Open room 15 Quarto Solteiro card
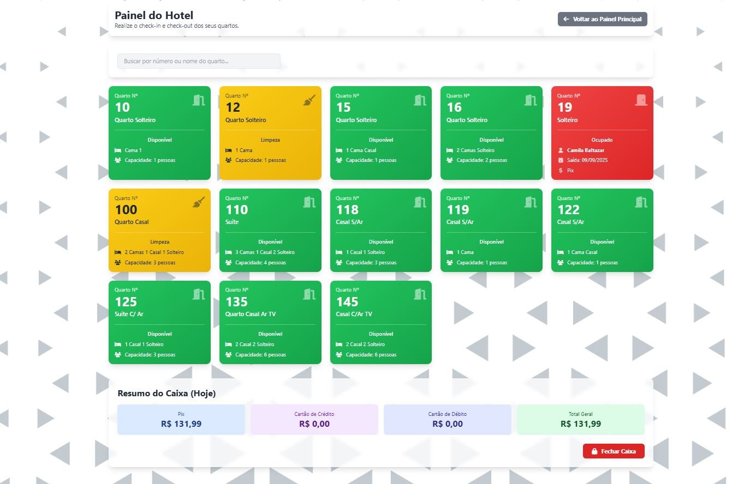The width and height of the screenshot is (750, 484). tap(380, 120)
